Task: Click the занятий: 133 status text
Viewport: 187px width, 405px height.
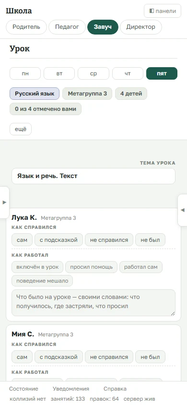Action: (68, 399)
